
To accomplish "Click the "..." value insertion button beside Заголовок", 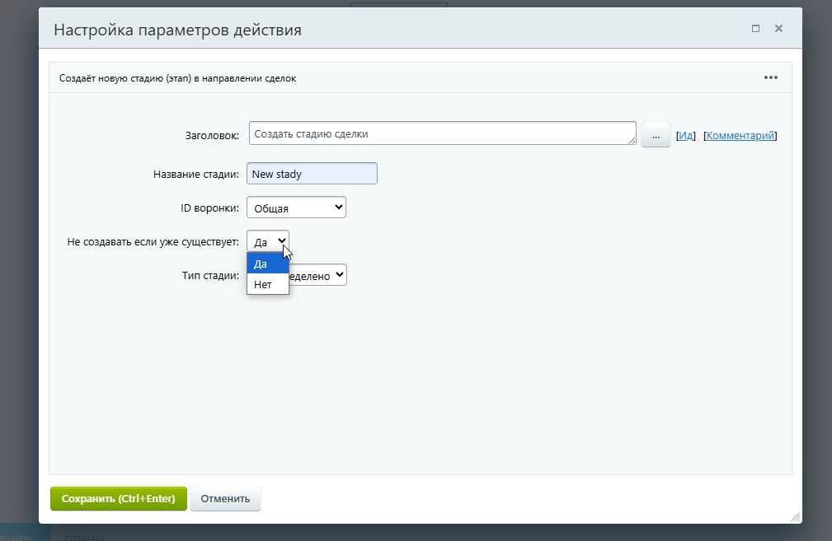I will (655, 133).
